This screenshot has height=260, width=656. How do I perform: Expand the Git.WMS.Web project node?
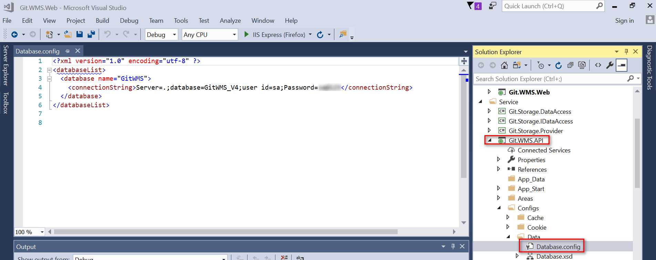[489, 92]
